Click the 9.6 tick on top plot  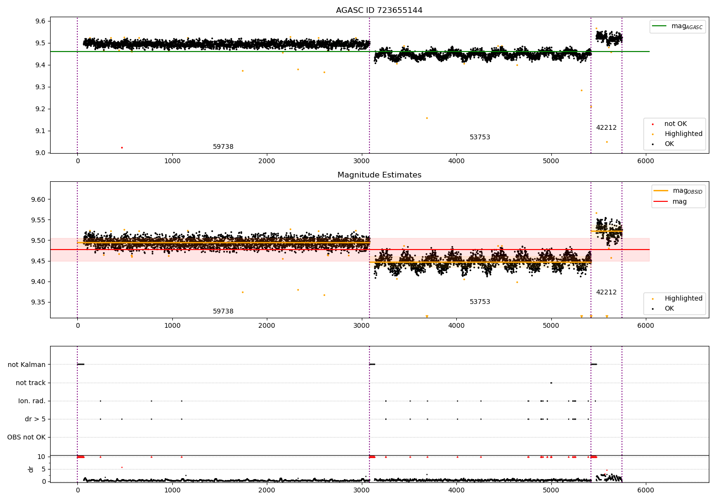40,21
